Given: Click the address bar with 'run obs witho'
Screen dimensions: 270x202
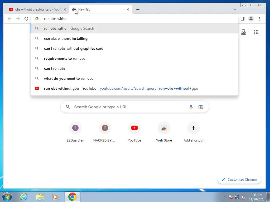Looking at the screenshot, I should tap(134, 19).
